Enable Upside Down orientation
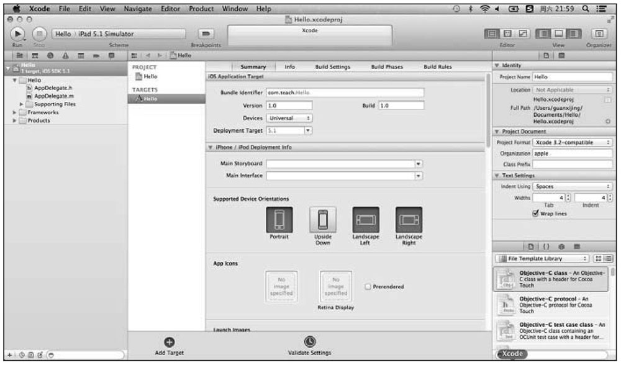This screenshot has height=365, width=621. coord(323,220)
